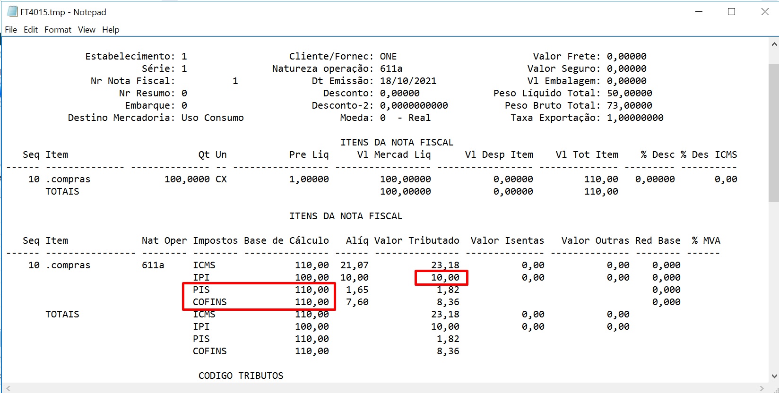Screen dimensions: 779x393
Task: Click the 'Valor Isentas' column header
Action: (507, 240)
